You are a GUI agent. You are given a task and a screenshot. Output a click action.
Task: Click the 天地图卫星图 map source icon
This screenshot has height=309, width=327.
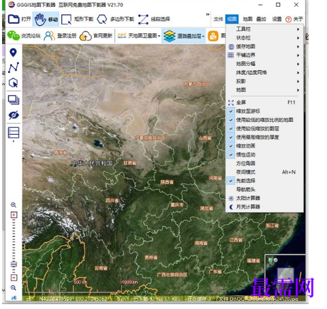tap(122, 35)
